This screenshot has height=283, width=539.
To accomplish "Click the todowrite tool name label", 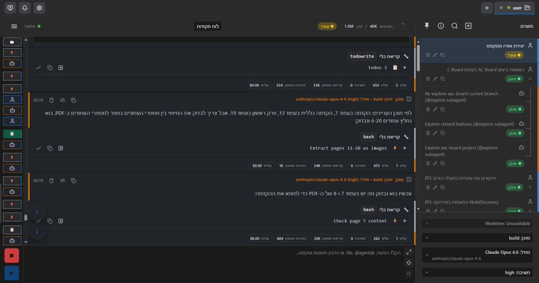I will coord(361,56).
